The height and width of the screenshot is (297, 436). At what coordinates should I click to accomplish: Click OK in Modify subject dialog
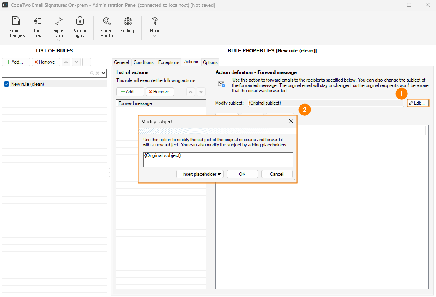(242, 174)
